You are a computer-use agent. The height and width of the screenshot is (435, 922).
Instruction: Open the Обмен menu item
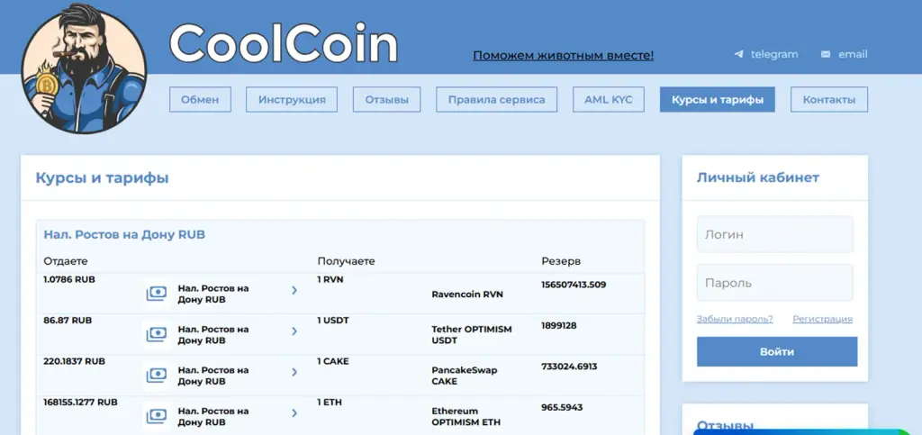coord(200,99)
